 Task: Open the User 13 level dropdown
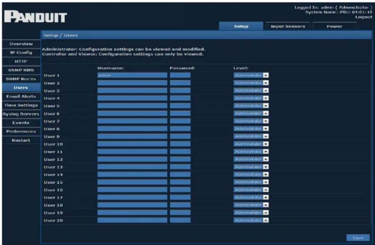click(251, 167)
